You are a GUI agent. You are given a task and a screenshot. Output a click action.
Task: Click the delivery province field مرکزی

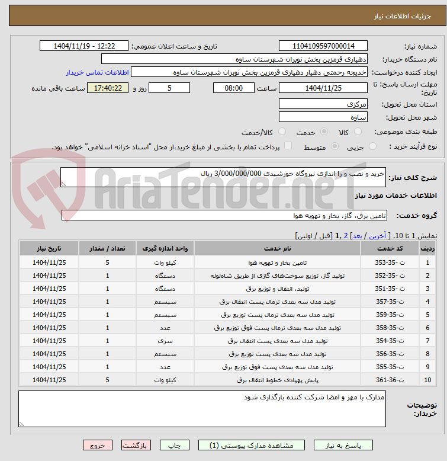(323, 104)
